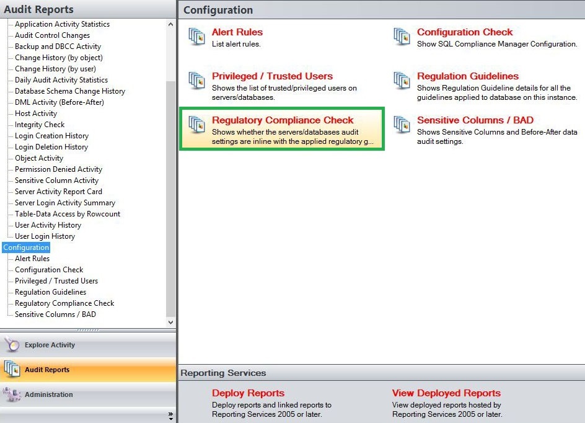The height and width of the screenshot is (423, 585).
Task: Open the Alert Rules report link
Action: (x=237, y=32)
